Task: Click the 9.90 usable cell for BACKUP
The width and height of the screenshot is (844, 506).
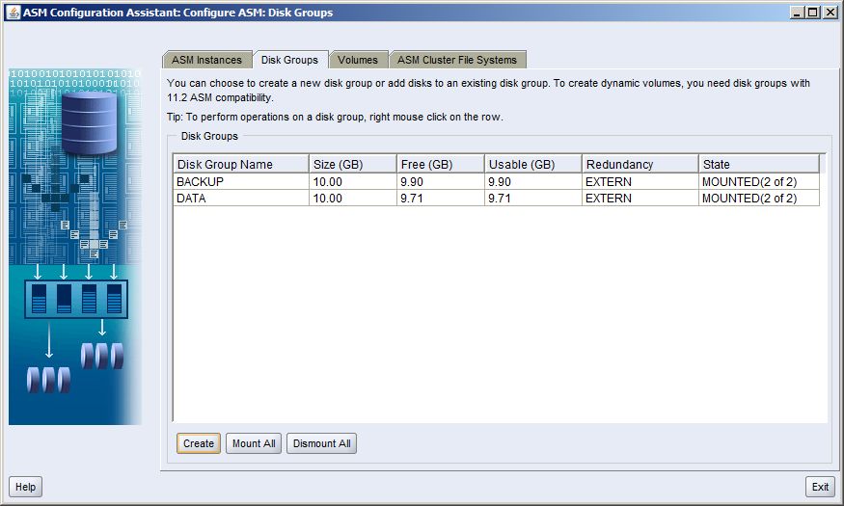Action: [532, 182]
